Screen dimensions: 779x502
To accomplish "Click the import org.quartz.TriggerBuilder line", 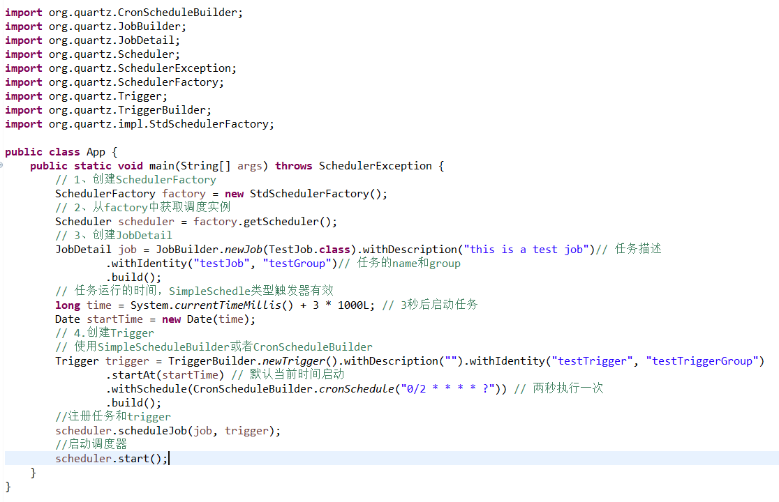I will (x=107, y=109).
